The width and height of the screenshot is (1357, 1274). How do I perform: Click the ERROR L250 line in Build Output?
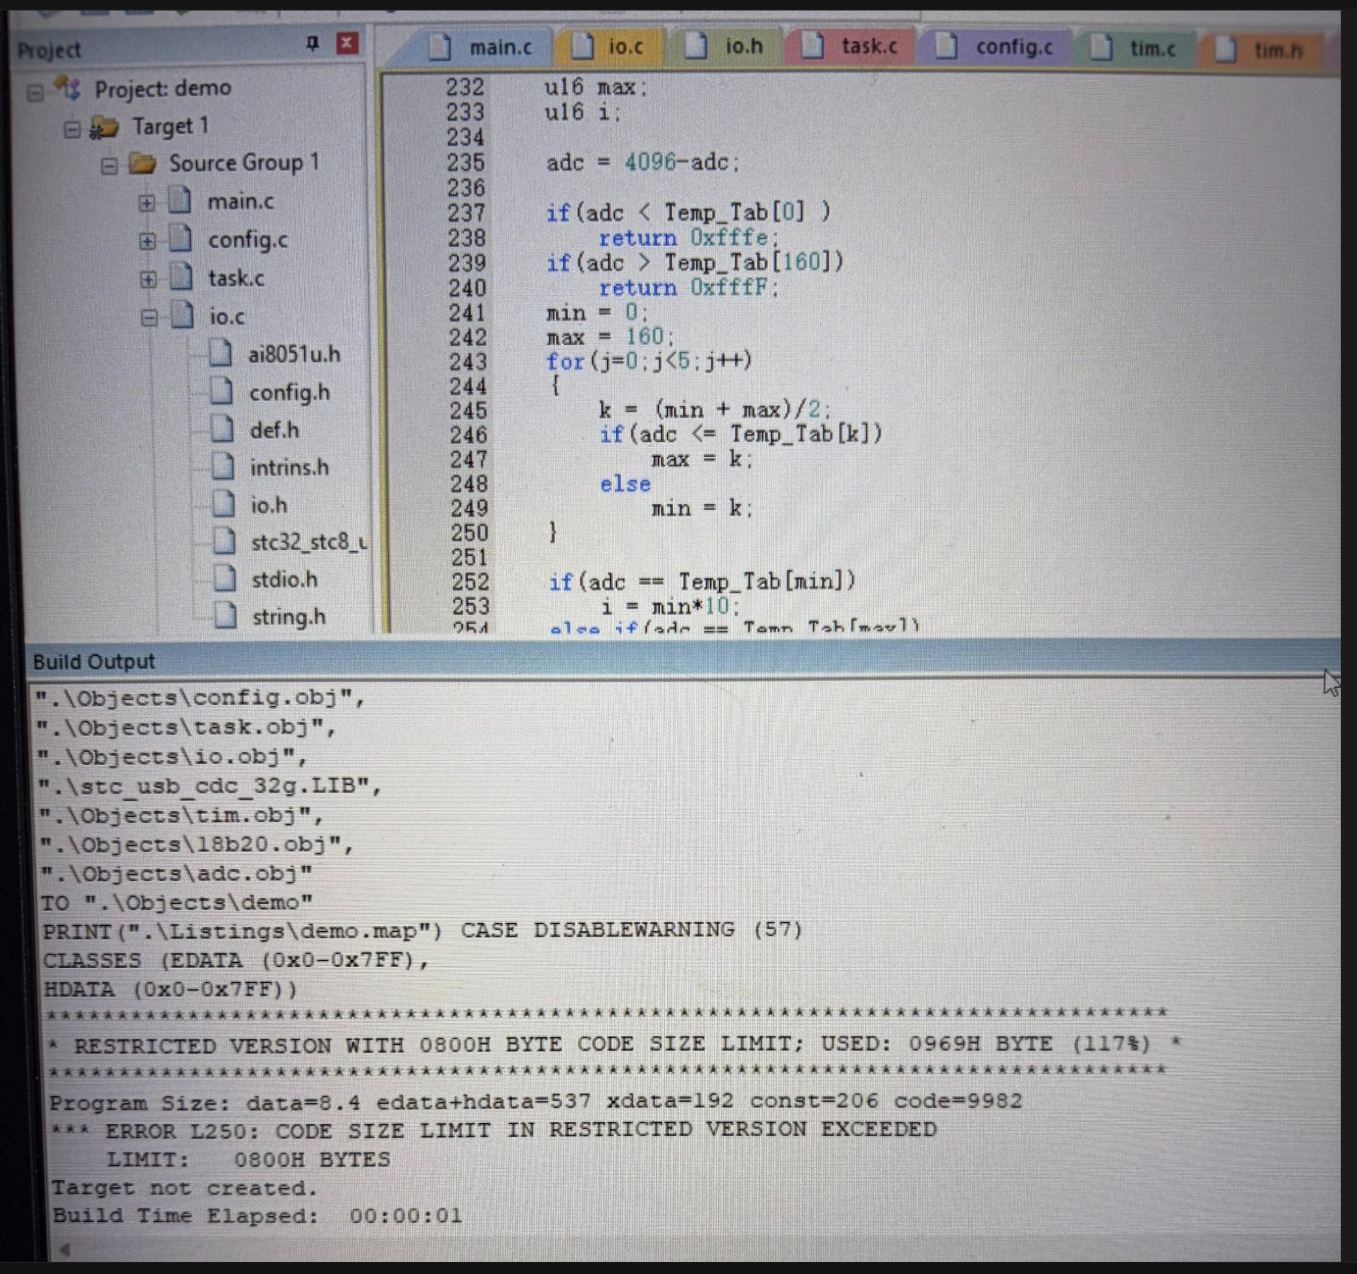(x=494, y=1130)
